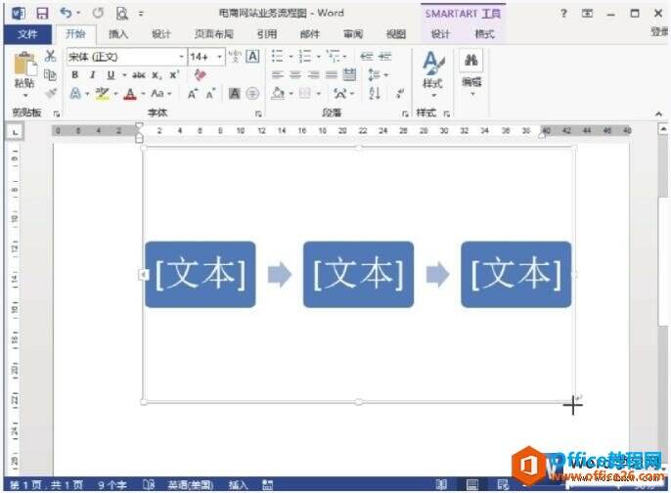This screenshot has width=671, height=493.
Task: Click the Clear Formatting eraser icon
Action: [200, 75]
